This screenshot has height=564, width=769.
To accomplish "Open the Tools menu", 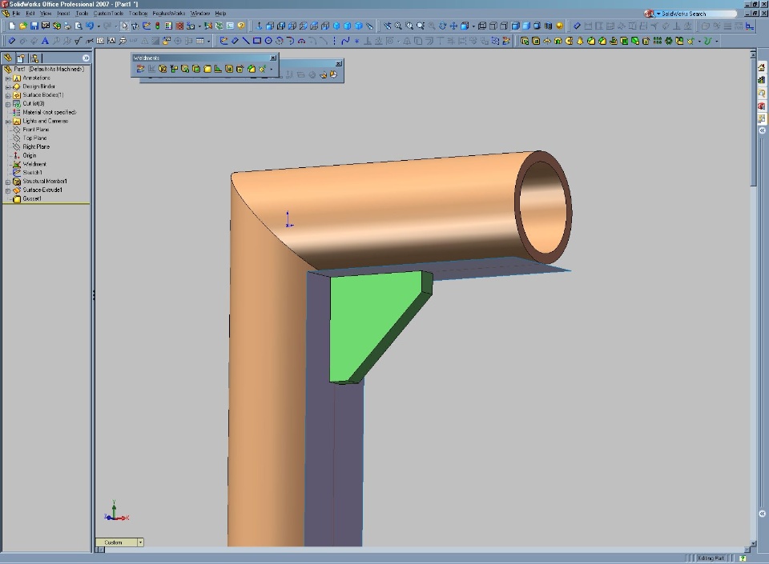I will point(82,14).
